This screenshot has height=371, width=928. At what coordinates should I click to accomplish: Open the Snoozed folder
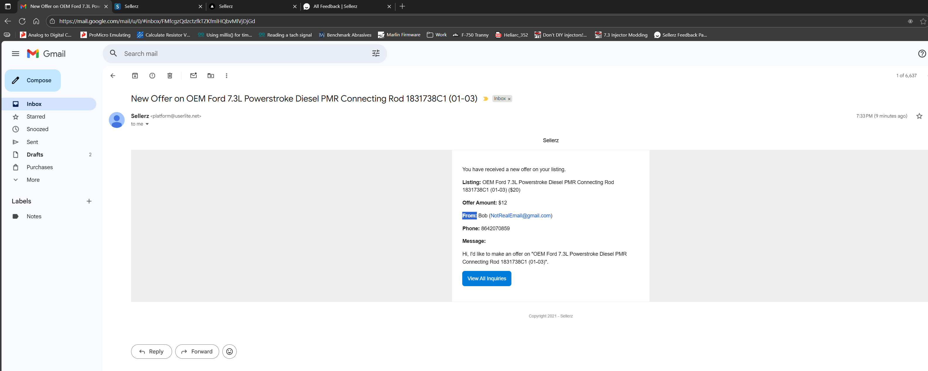point(49,129)
